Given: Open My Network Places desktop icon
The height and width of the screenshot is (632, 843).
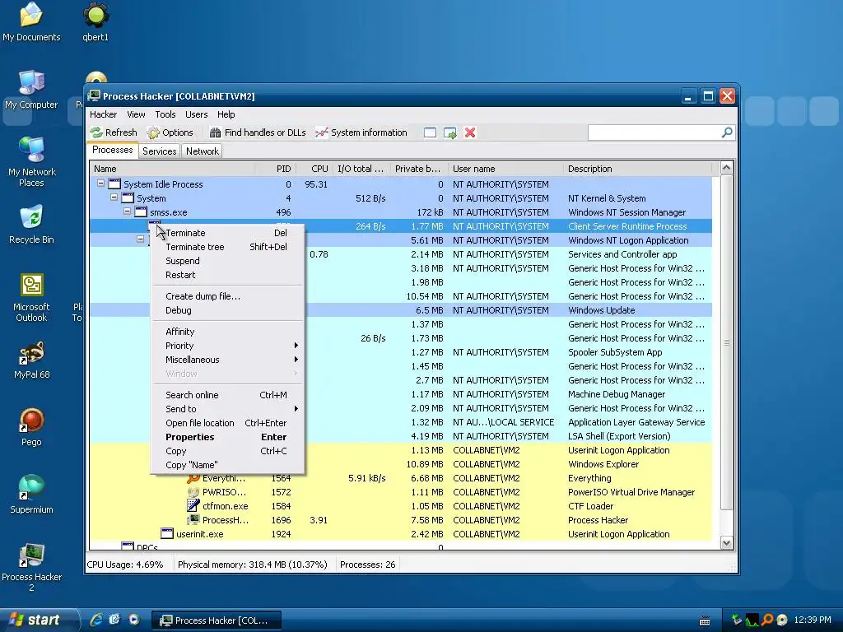Looking at the screenshot, I should point(32,162).
